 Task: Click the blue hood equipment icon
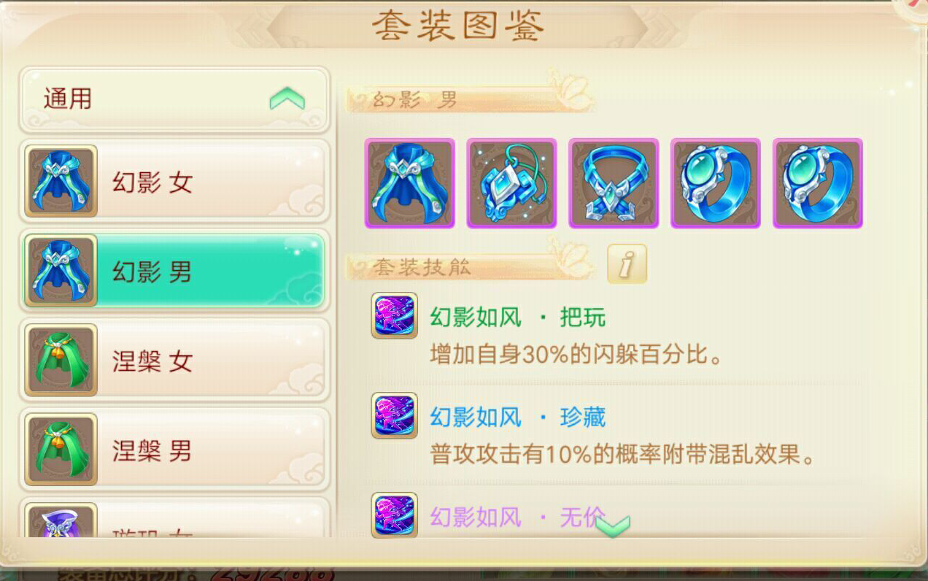(x=409, y=183)
